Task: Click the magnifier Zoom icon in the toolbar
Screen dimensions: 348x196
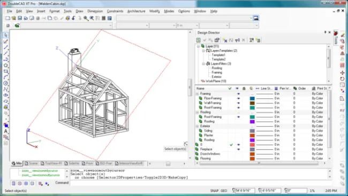Action: (86, 18)
